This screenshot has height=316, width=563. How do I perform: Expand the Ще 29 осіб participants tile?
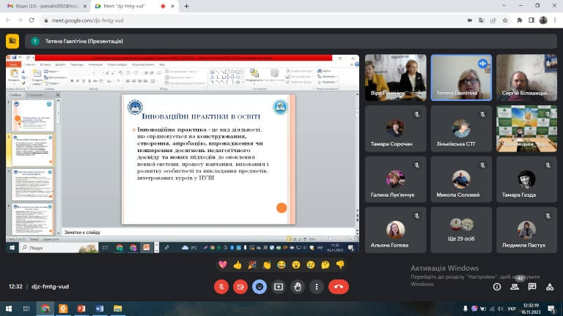[461, 230]
